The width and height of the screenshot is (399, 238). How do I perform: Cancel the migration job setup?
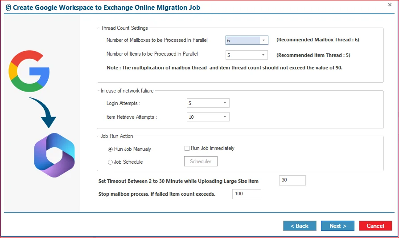click(375, 226)
